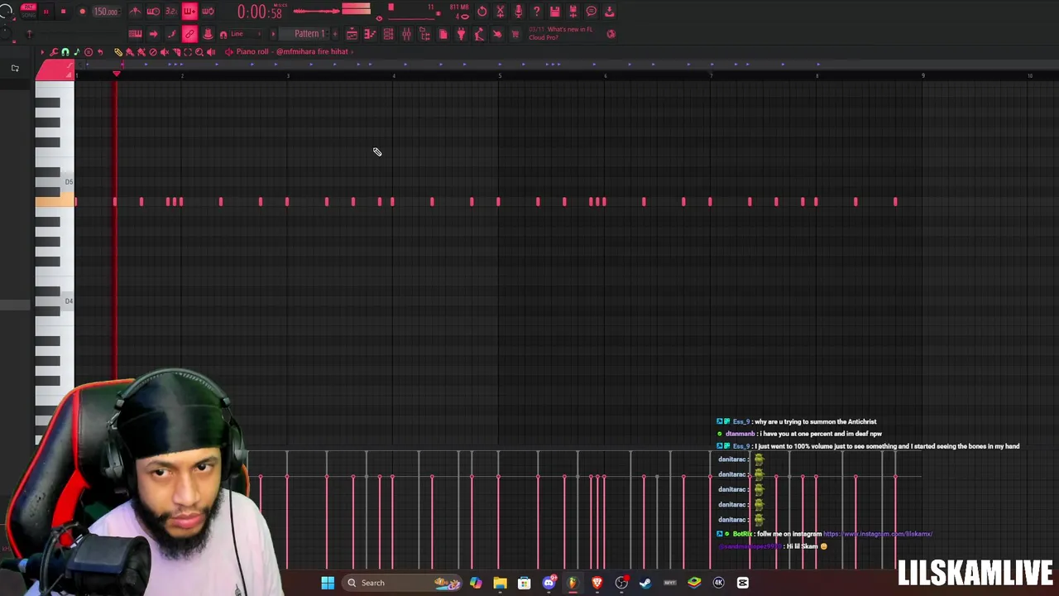Select the piano roll Draw pencil tool

click(x=118, y=52)
